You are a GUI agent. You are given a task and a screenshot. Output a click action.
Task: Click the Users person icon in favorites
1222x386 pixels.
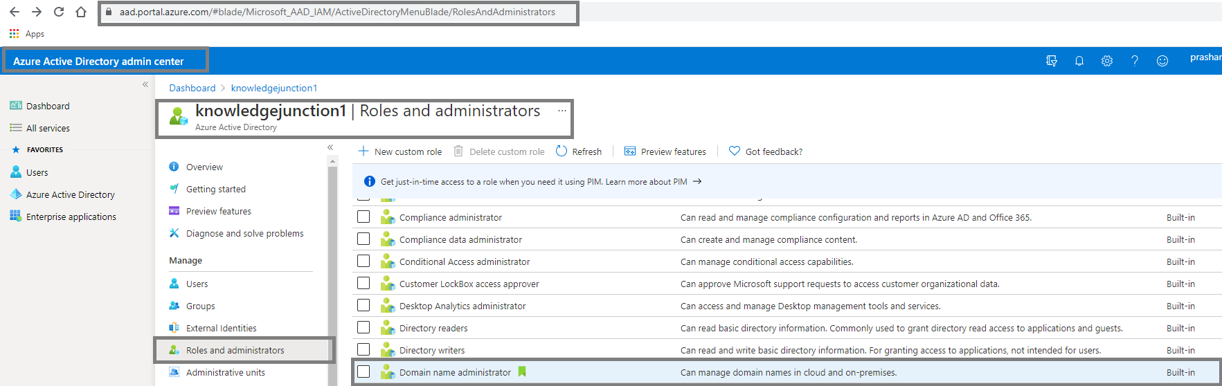(16, 172)
